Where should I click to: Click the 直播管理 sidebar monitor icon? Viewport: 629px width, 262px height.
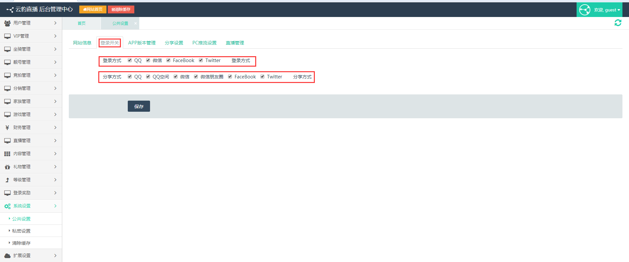coord(7,141)
